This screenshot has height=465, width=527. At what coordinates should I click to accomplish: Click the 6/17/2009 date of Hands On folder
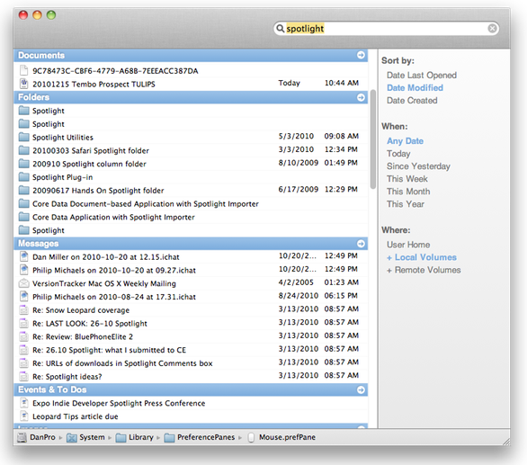tap(298, 189)
